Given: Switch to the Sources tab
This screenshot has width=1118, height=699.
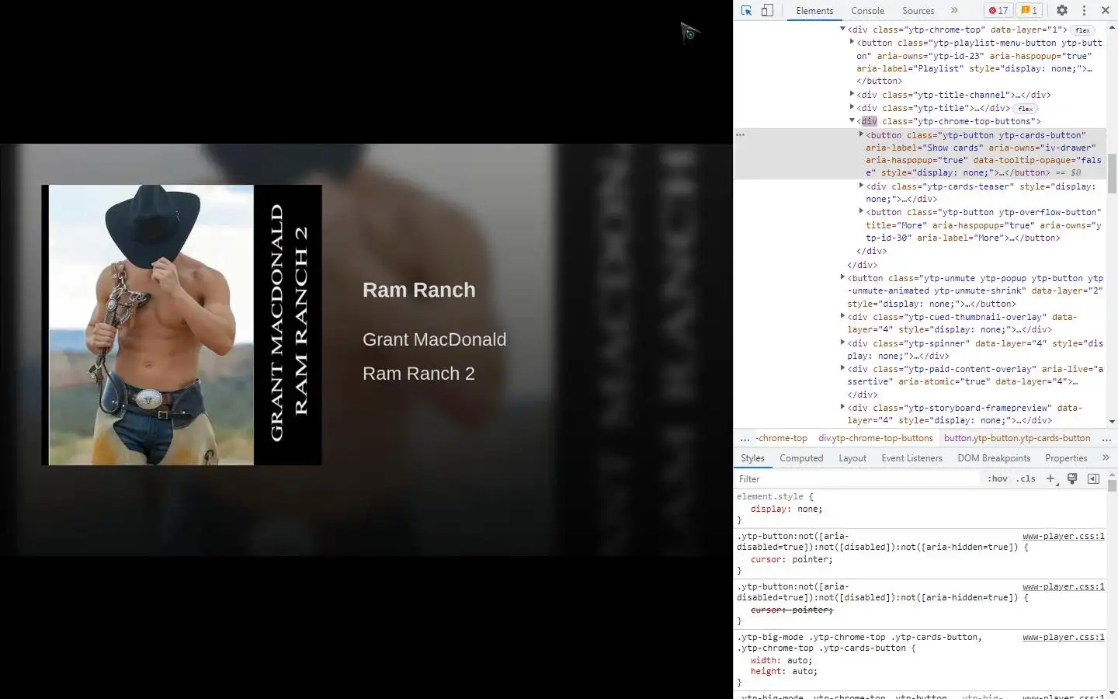Looking at the screenshot, I should tap(918, 11).
